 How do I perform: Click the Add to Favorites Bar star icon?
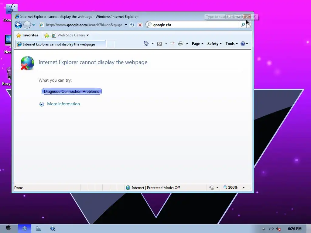pos(47,35)
